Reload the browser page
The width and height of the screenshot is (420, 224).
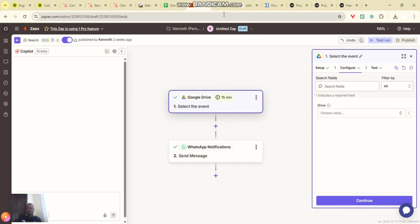(x=25, y=17)
